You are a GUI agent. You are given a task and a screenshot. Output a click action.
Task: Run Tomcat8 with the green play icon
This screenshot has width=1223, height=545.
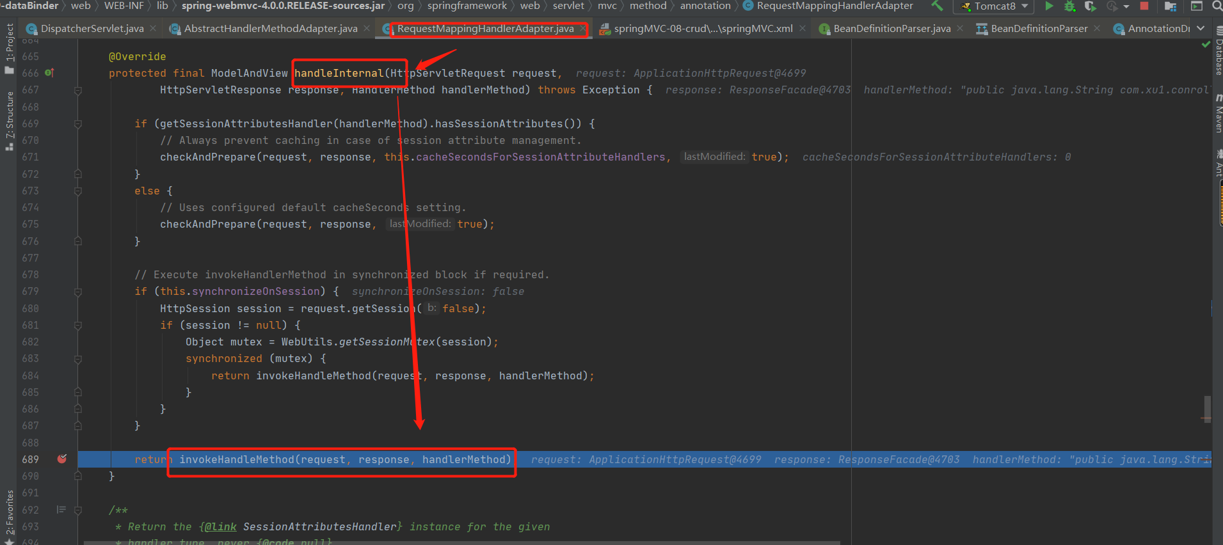[1049, 6]
